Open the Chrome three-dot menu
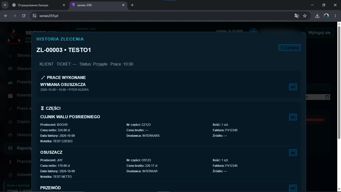The width and height of the screenshot is (341, 192). [335, 16]
